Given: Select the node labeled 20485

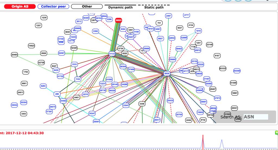Looking at the screenshot, I should [x=14, y=55].
